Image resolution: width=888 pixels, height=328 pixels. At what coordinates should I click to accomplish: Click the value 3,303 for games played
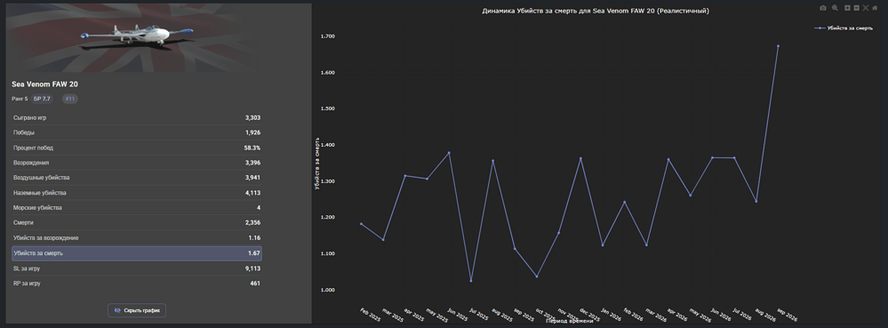(x=252, y=118)
